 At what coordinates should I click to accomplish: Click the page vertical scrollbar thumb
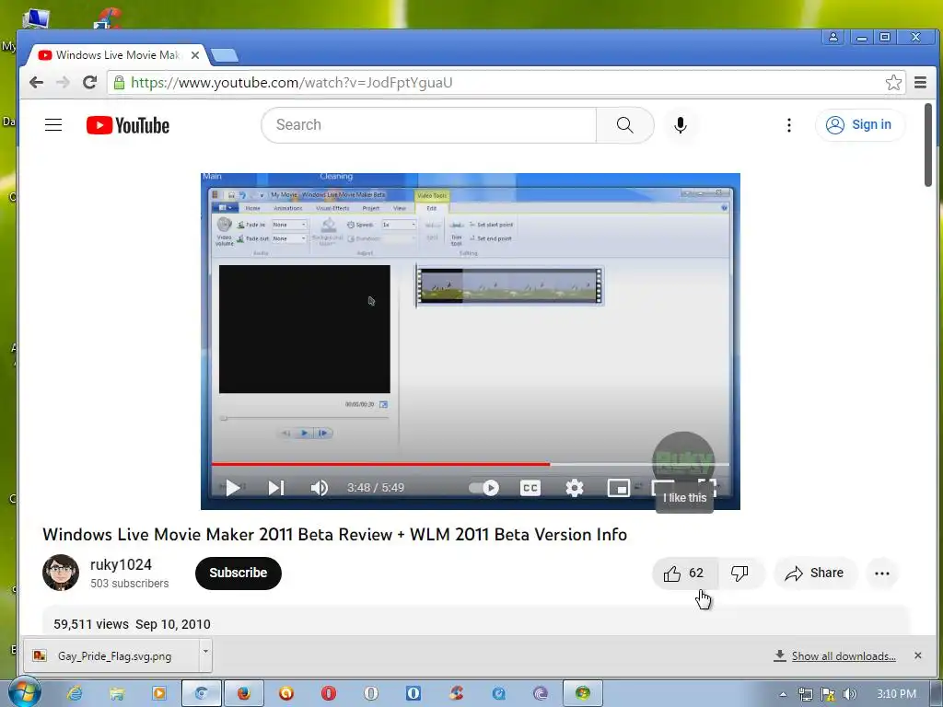pos(928,145)
